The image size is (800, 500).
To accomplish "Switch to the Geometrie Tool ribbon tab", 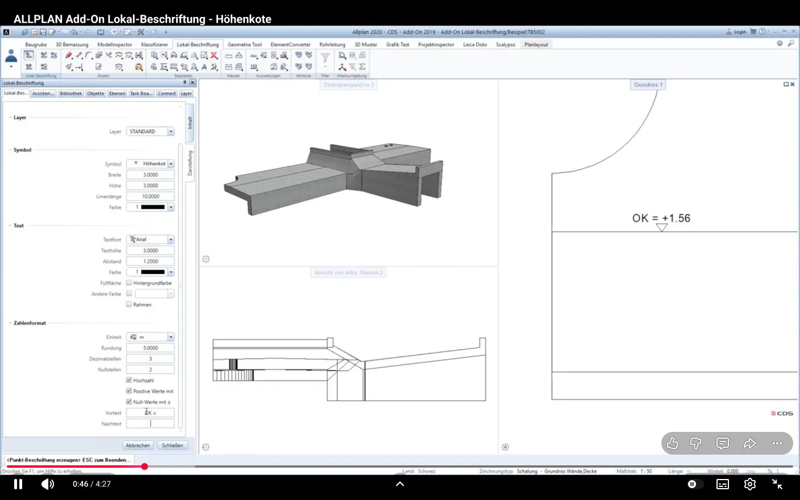I will (245, 44).
